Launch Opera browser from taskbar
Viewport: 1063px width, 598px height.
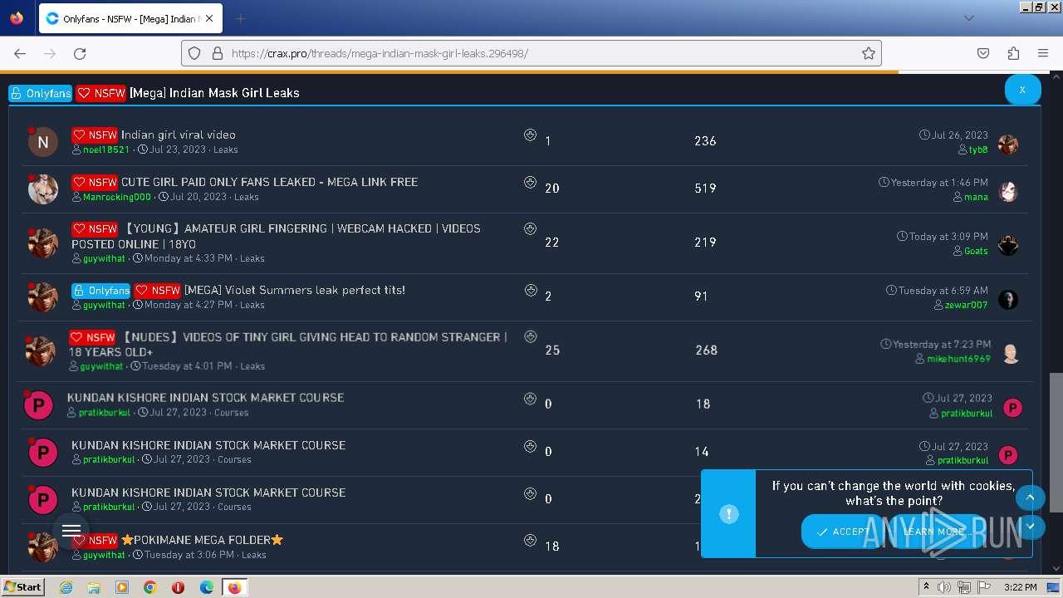coord(179,587)
